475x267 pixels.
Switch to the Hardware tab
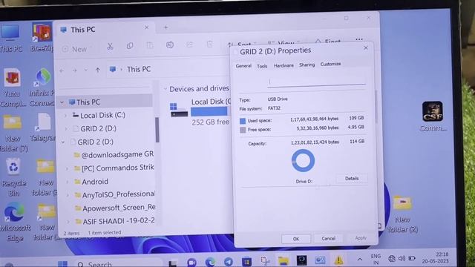tap(284, 65)
